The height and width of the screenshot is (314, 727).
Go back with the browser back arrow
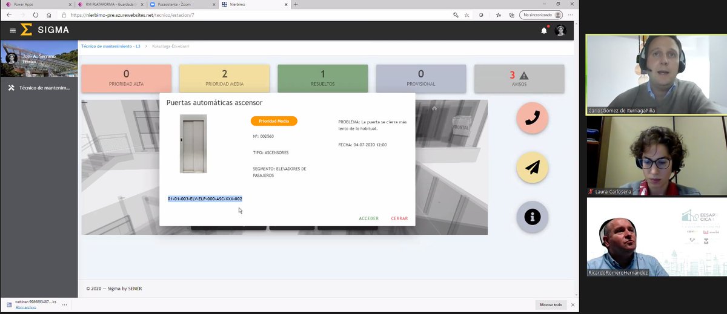pos(9,15)
